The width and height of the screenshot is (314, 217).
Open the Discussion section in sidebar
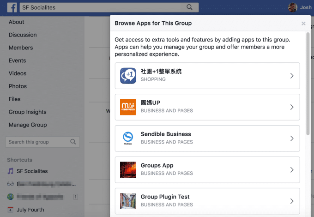pos(23,35)
